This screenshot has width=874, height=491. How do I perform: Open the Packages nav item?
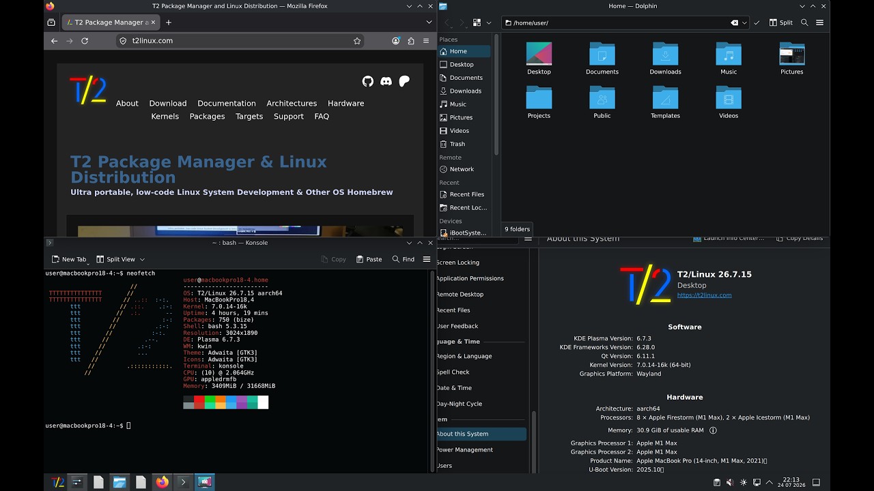[207, 116]
